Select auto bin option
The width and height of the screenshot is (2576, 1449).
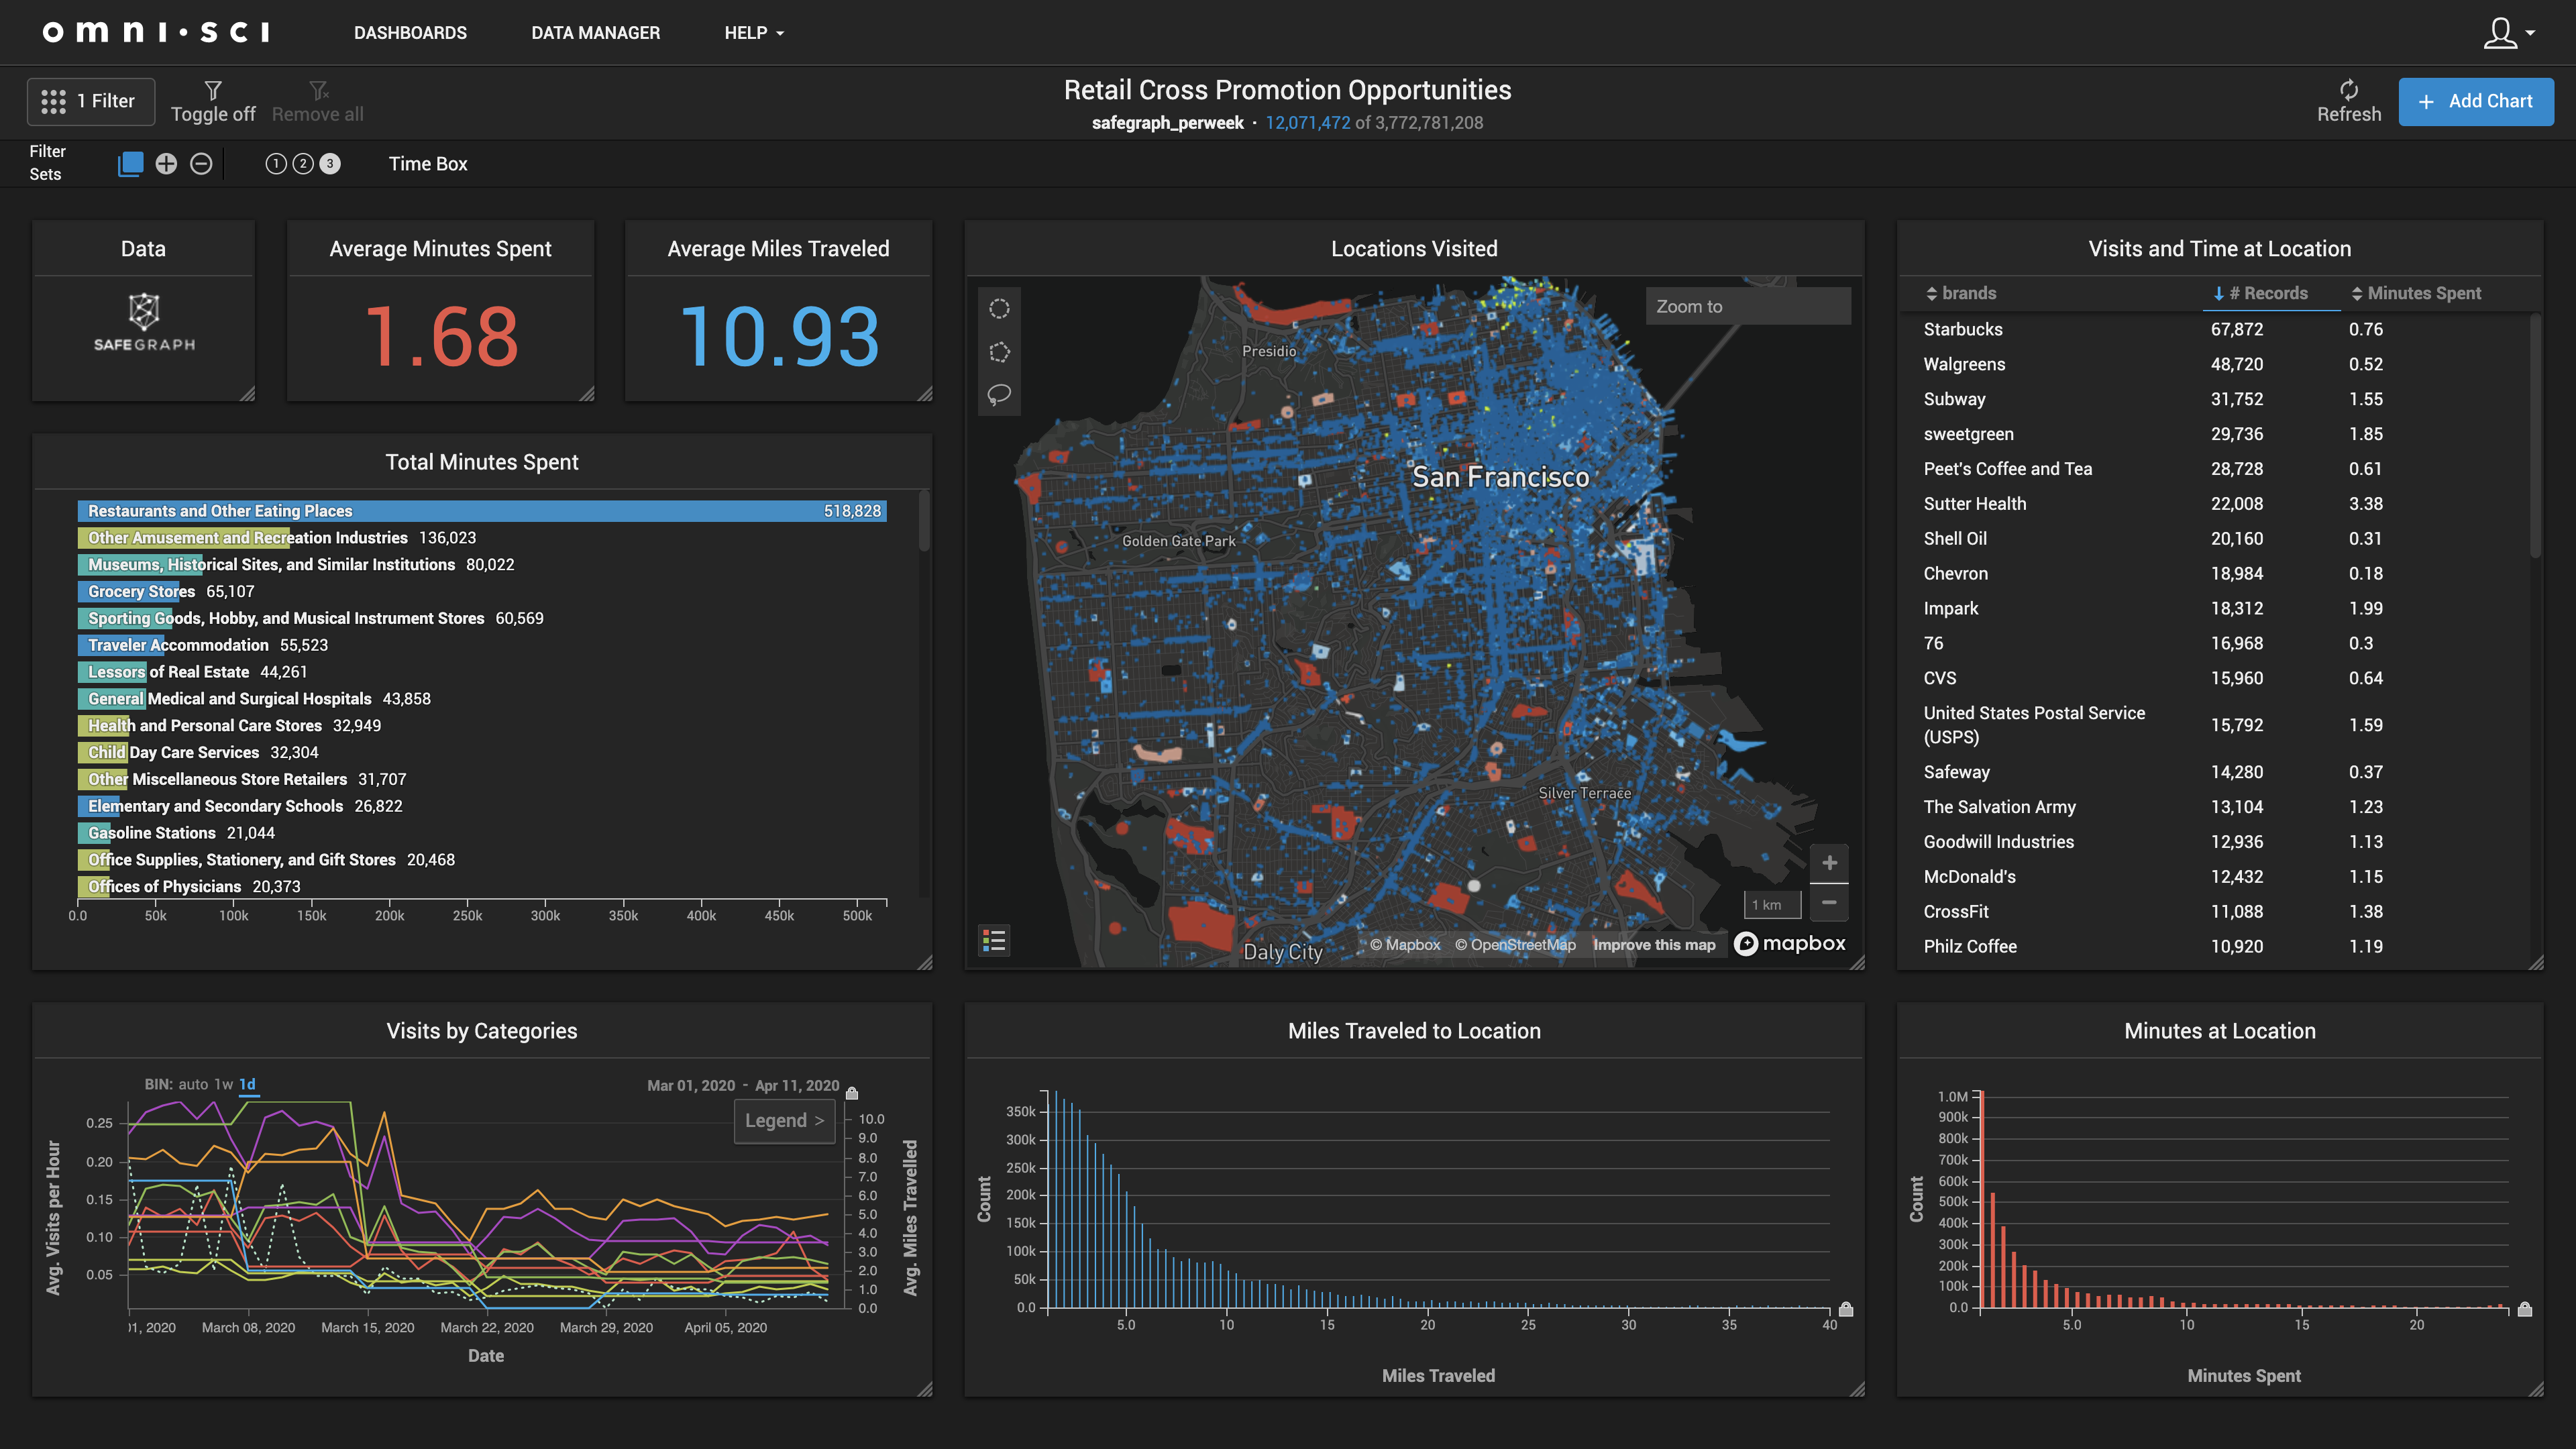click(x=193, y=1084)
